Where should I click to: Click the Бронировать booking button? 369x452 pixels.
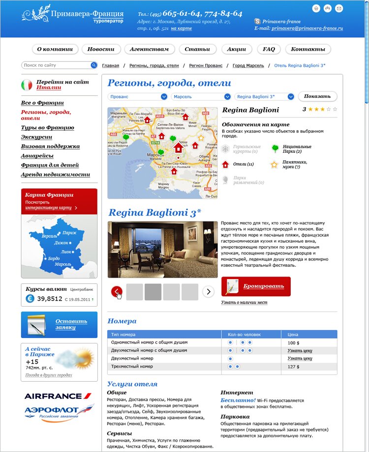[256, 286]
